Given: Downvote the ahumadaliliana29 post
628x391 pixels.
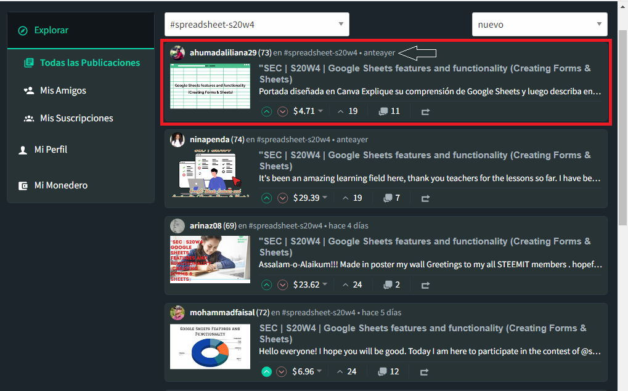Looking at the screenshot, I should pyautogui.click(x=283, y=111).
